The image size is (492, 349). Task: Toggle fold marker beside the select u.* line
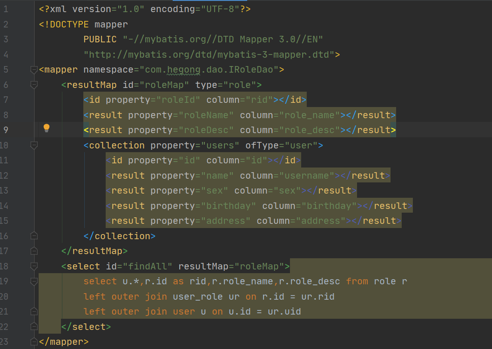point(34,281)
